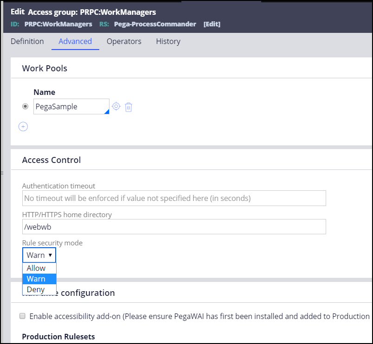This screenshot has height=344, width=373.
Task: Add a new work pool row
Action: click(x=23, y=126)
